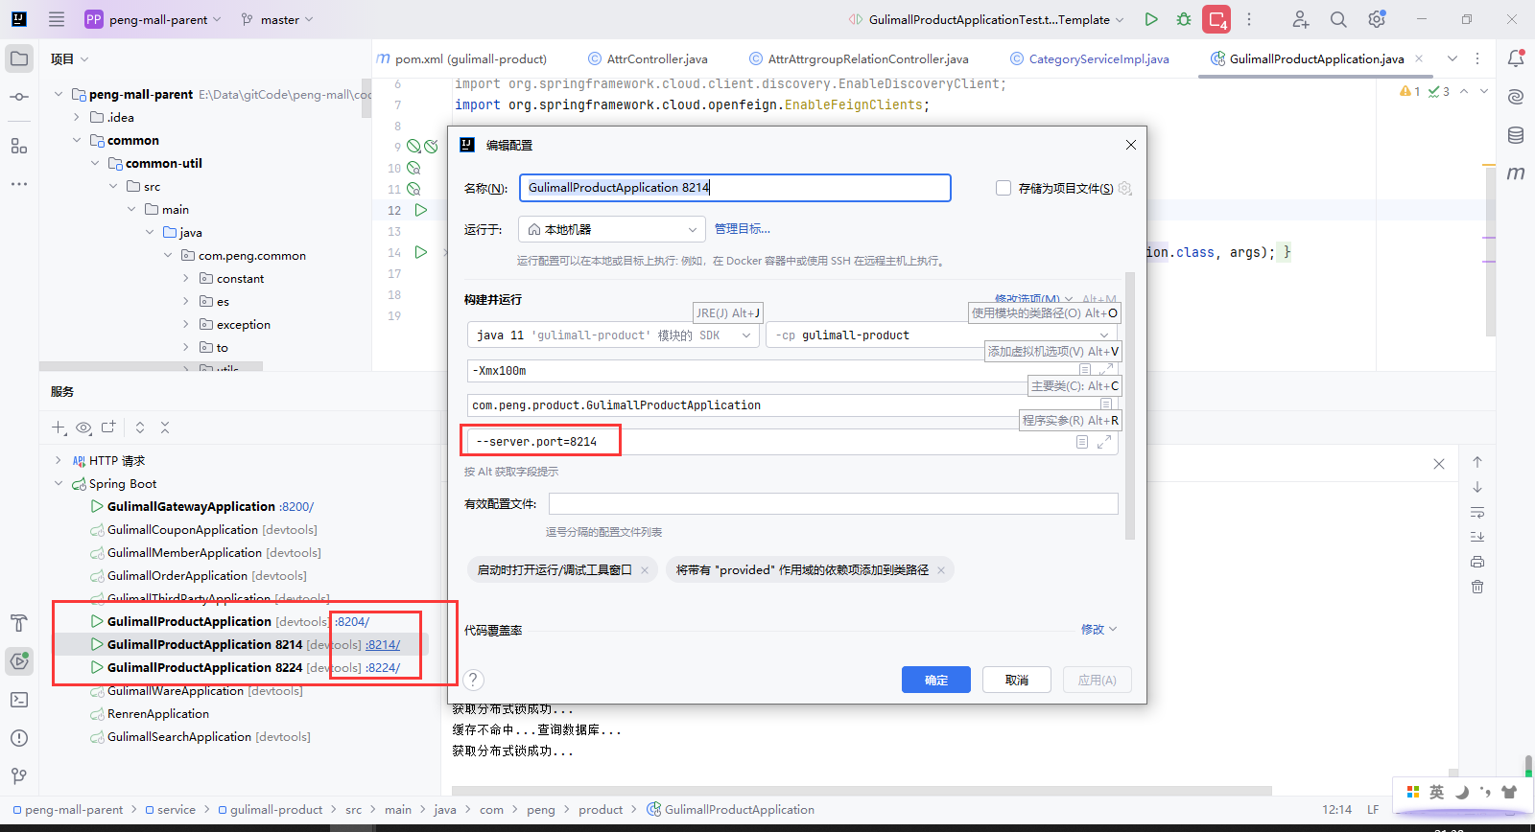Open the Structure tool window icon
Viewport: 1535px width, 832px height.
tap(19, 146)
